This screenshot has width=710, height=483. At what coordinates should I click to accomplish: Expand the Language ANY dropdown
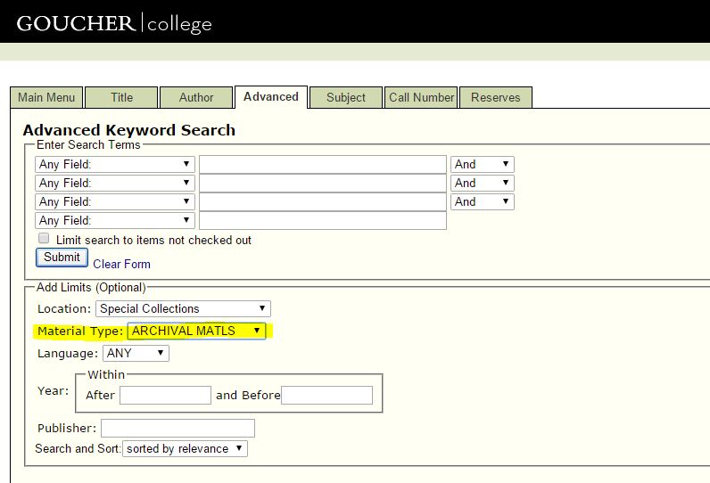(136, 353)
